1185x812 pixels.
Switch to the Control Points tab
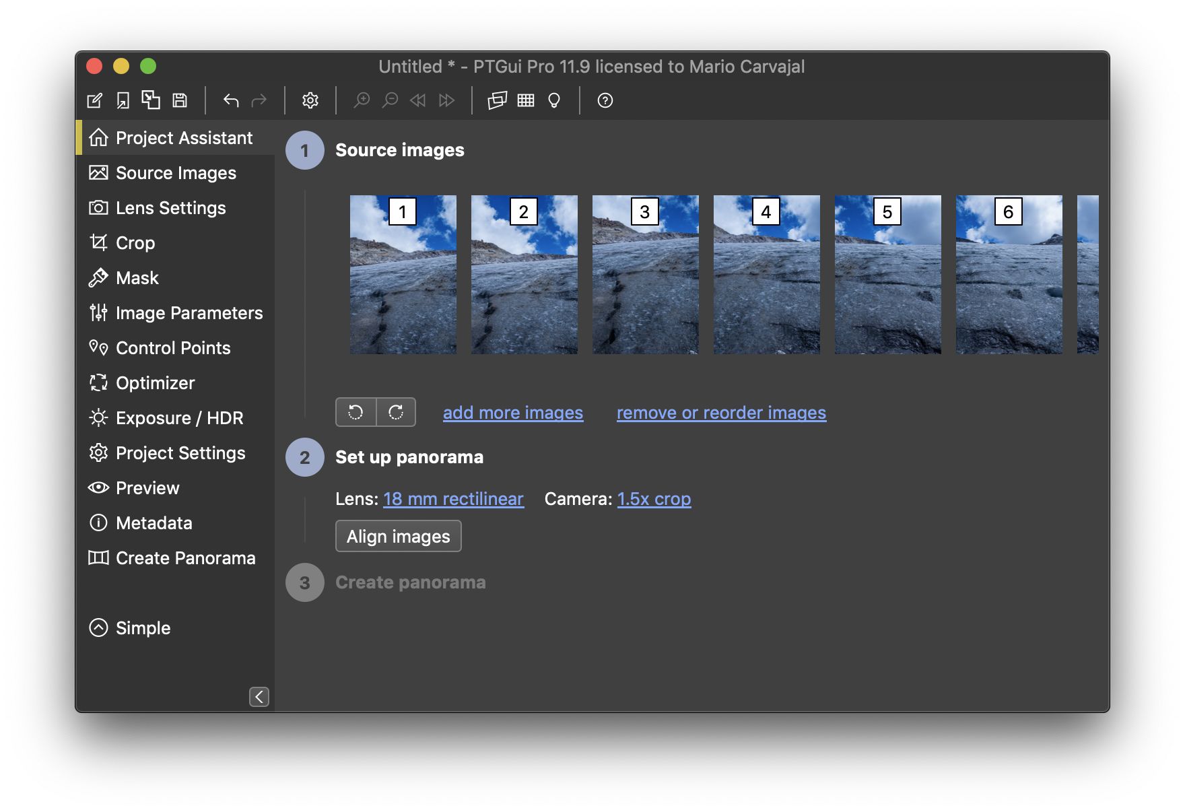(x=176, y=348)
